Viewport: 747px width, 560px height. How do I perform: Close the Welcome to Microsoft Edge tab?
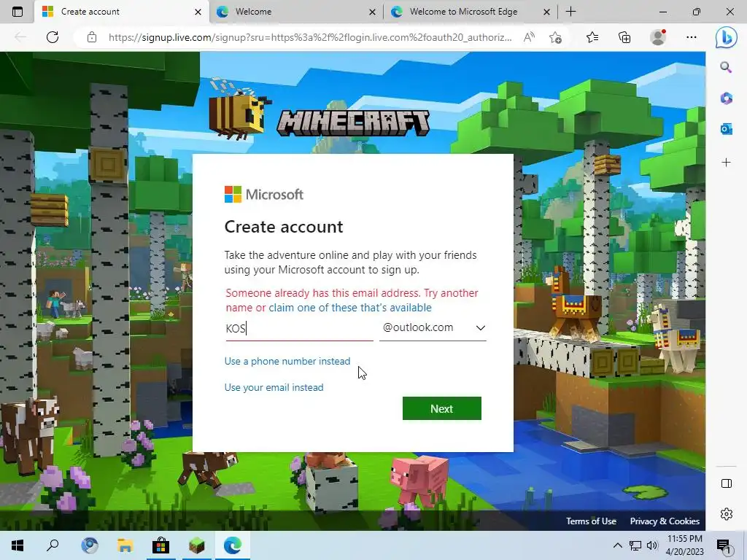(x=546, y=12)
